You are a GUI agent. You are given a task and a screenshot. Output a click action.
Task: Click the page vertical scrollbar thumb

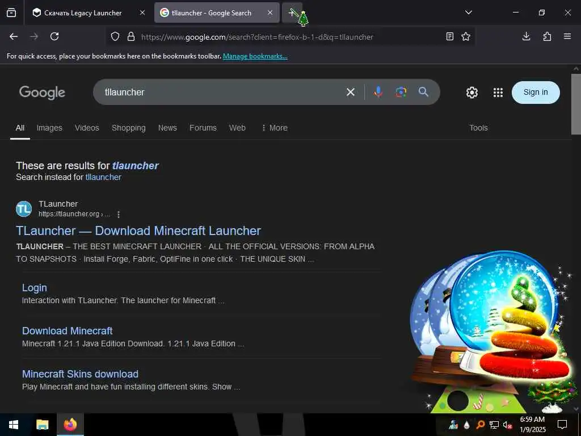pyautogui.click(x=576, y=104)
